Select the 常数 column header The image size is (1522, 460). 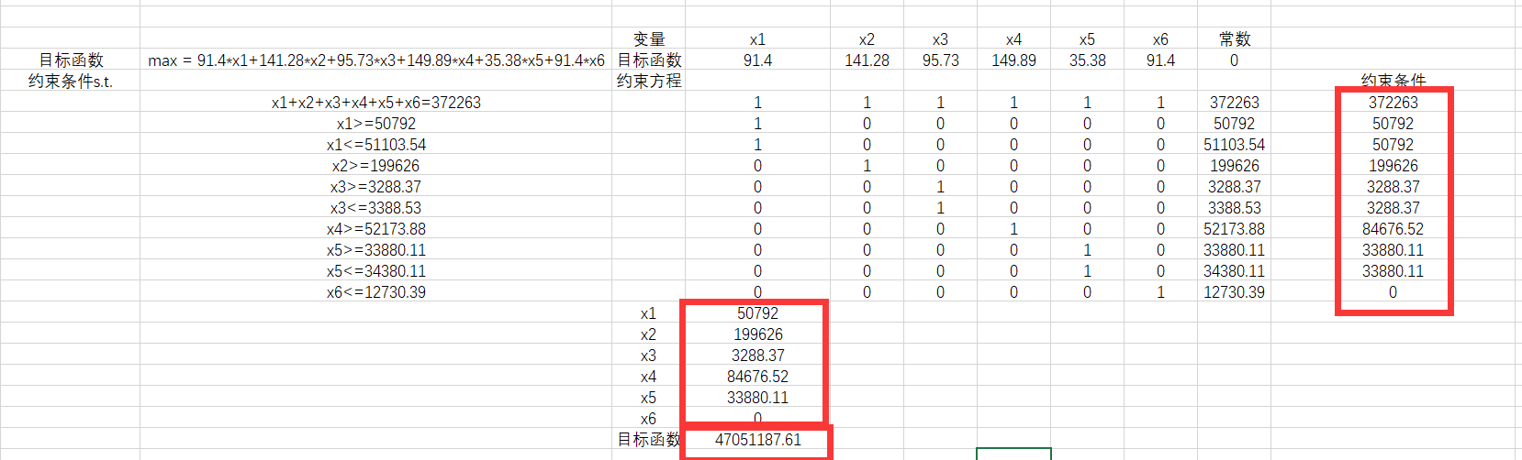[x=1235, y=39]
